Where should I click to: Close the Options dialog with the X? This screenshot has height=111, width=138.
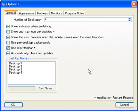(134, 4)
